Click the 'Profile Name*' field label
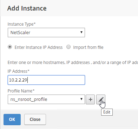Screen dimensions: 138x129 coord(21,91)
